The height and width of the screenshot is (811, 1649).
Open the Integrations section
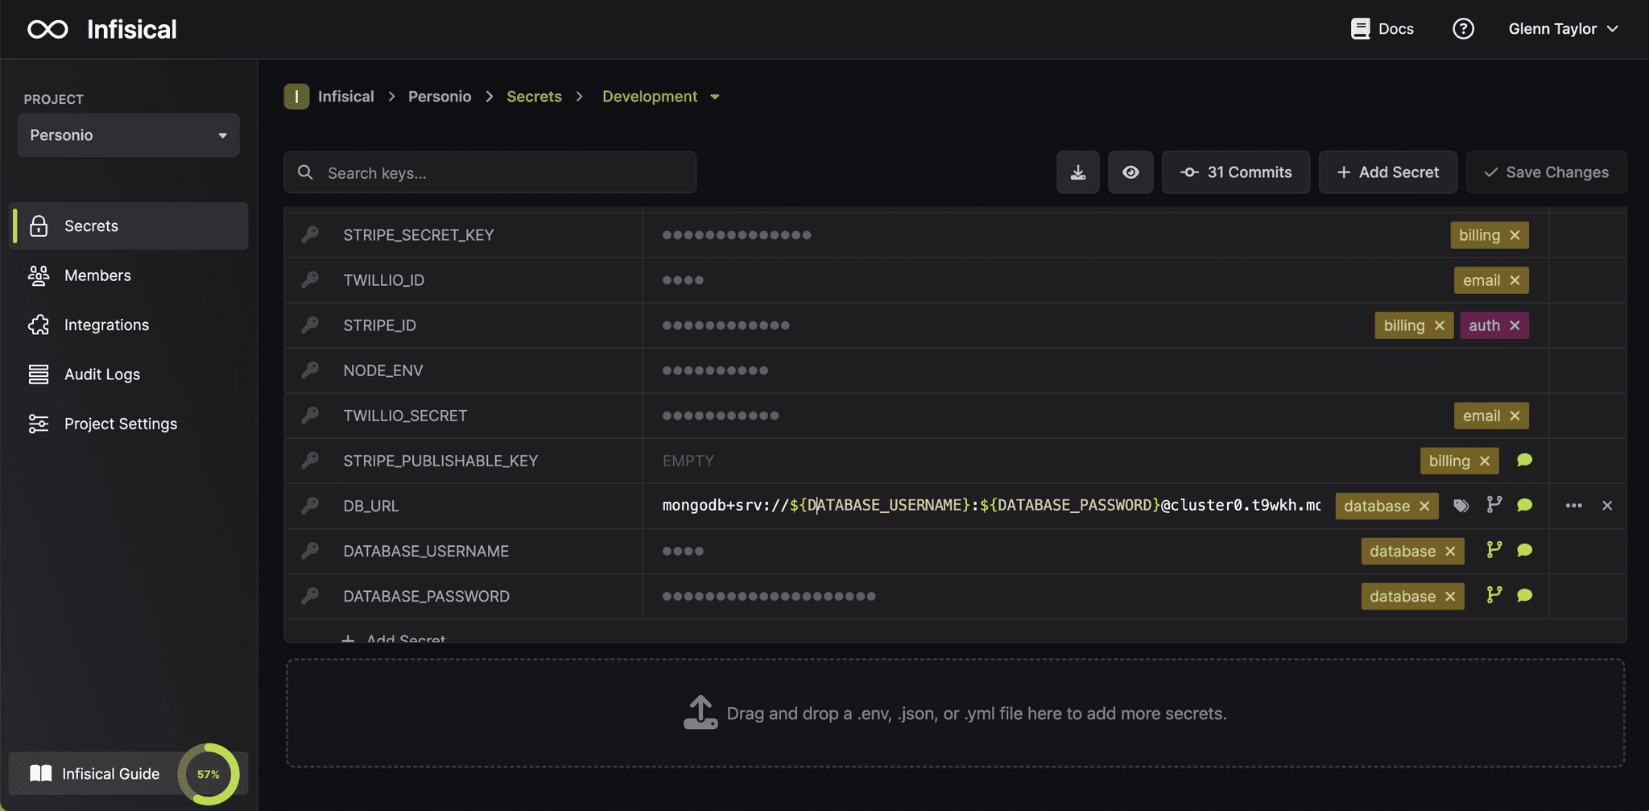[x=106, y=325]
